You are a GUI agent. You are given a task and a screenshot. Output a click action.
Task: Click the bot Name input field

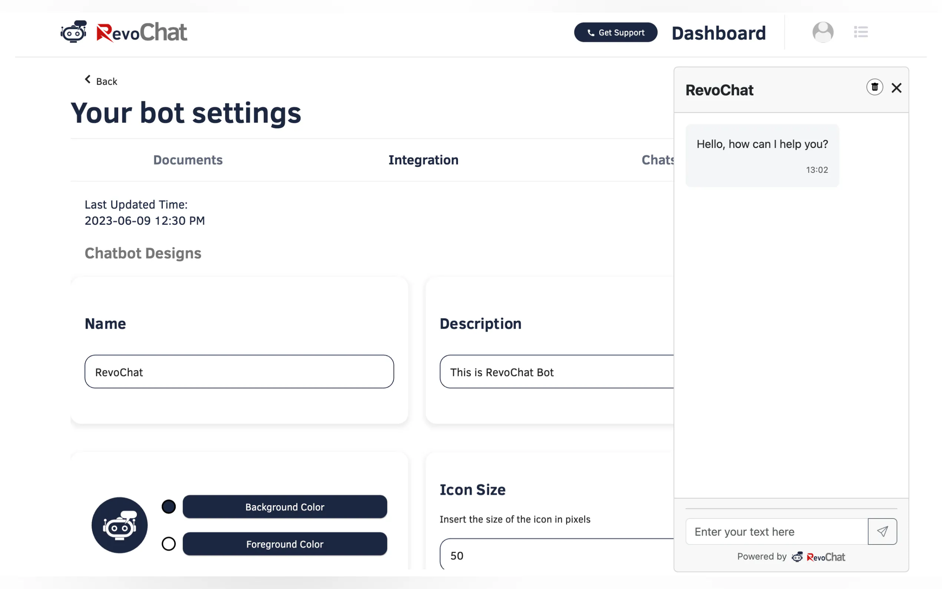pos(239,372)
